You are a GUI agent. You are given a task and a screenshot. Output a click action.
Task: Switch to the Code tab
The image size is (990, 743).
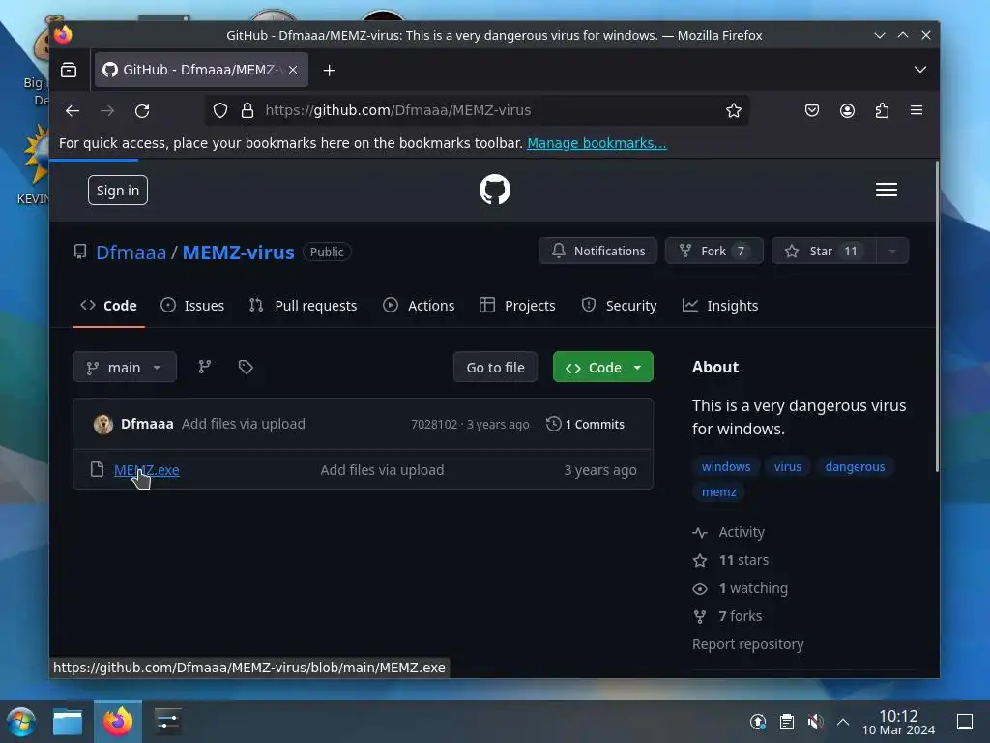108,306
